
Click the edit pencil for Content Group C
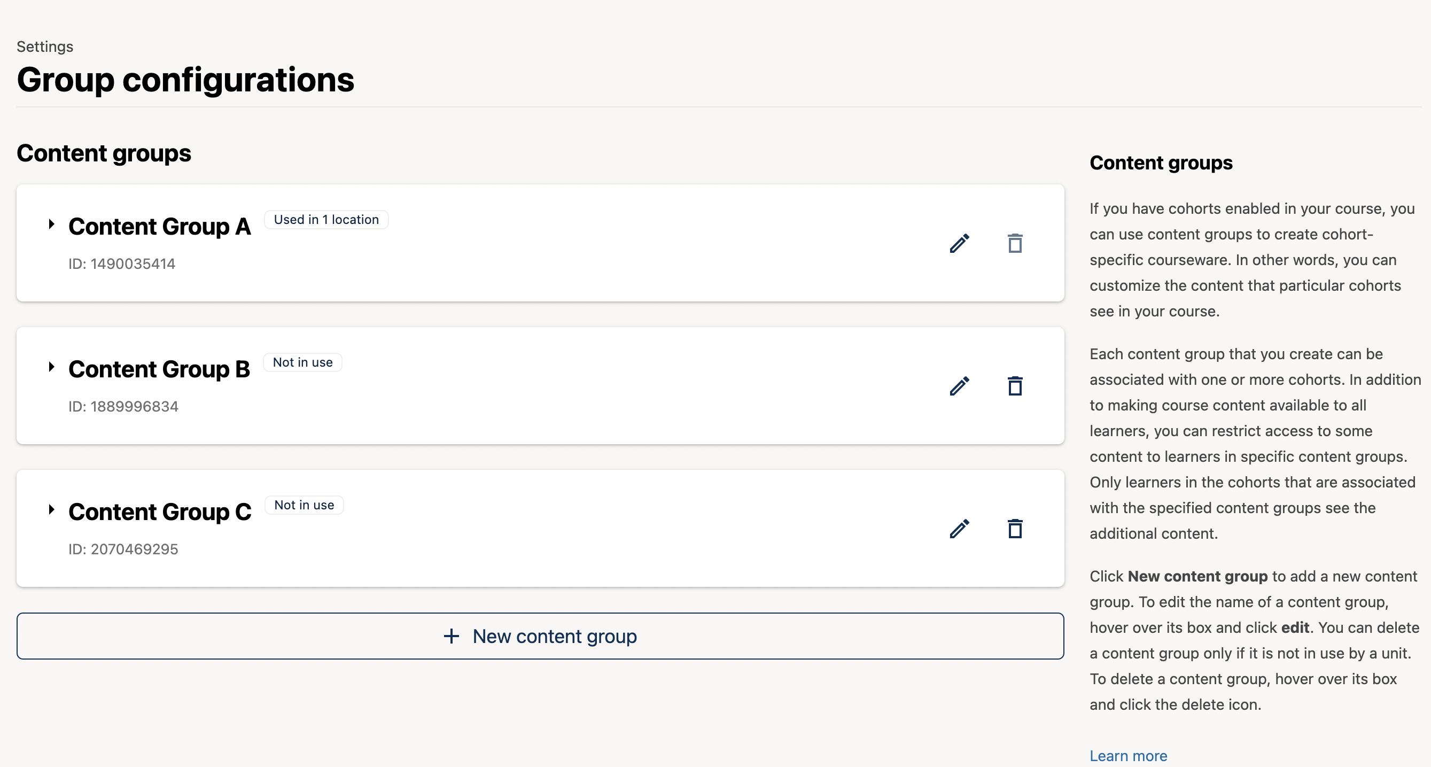pyautogui.click(x=960, y=529)
